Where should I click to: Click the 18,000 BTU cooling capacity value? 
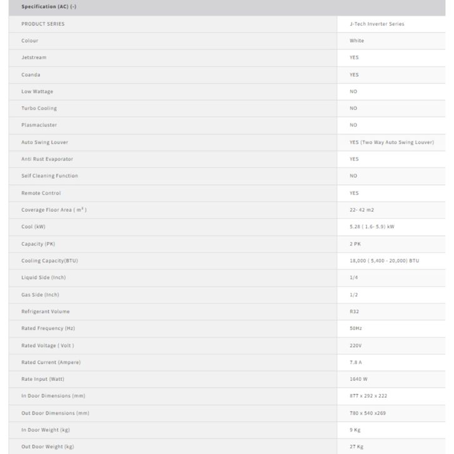pyautogui.click(x=384, y=260)
